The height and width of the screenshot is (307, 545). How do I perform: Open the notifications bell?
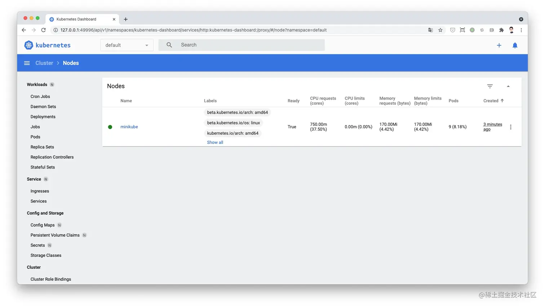tap(515, 45)
